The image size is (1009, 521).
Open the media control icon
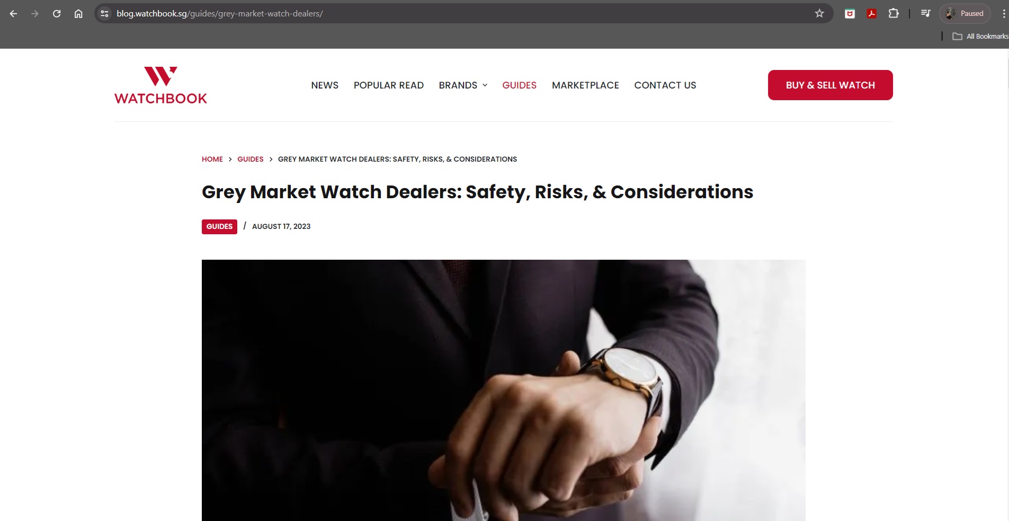925,14
